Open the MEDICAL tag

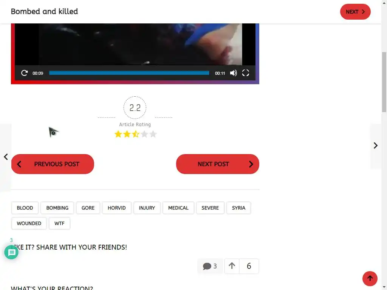178,208
